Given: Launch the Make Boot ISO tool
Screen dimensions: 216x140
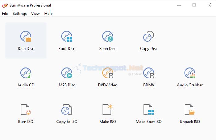Looking at the screenshot, I should click(x=149, y=114).
